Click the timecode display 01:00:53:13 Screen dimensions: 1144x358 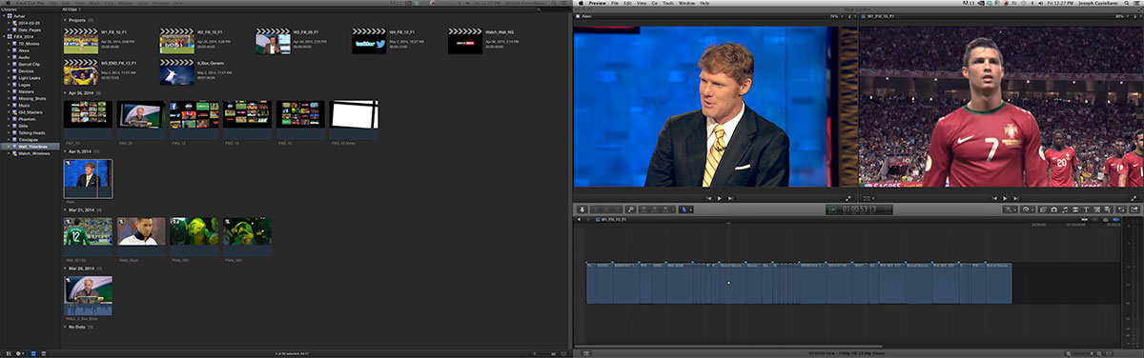pos(859,209)
